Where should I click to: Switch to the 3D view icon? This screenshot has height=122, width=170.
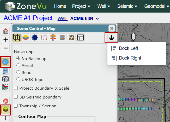click(x=5, y=79)
